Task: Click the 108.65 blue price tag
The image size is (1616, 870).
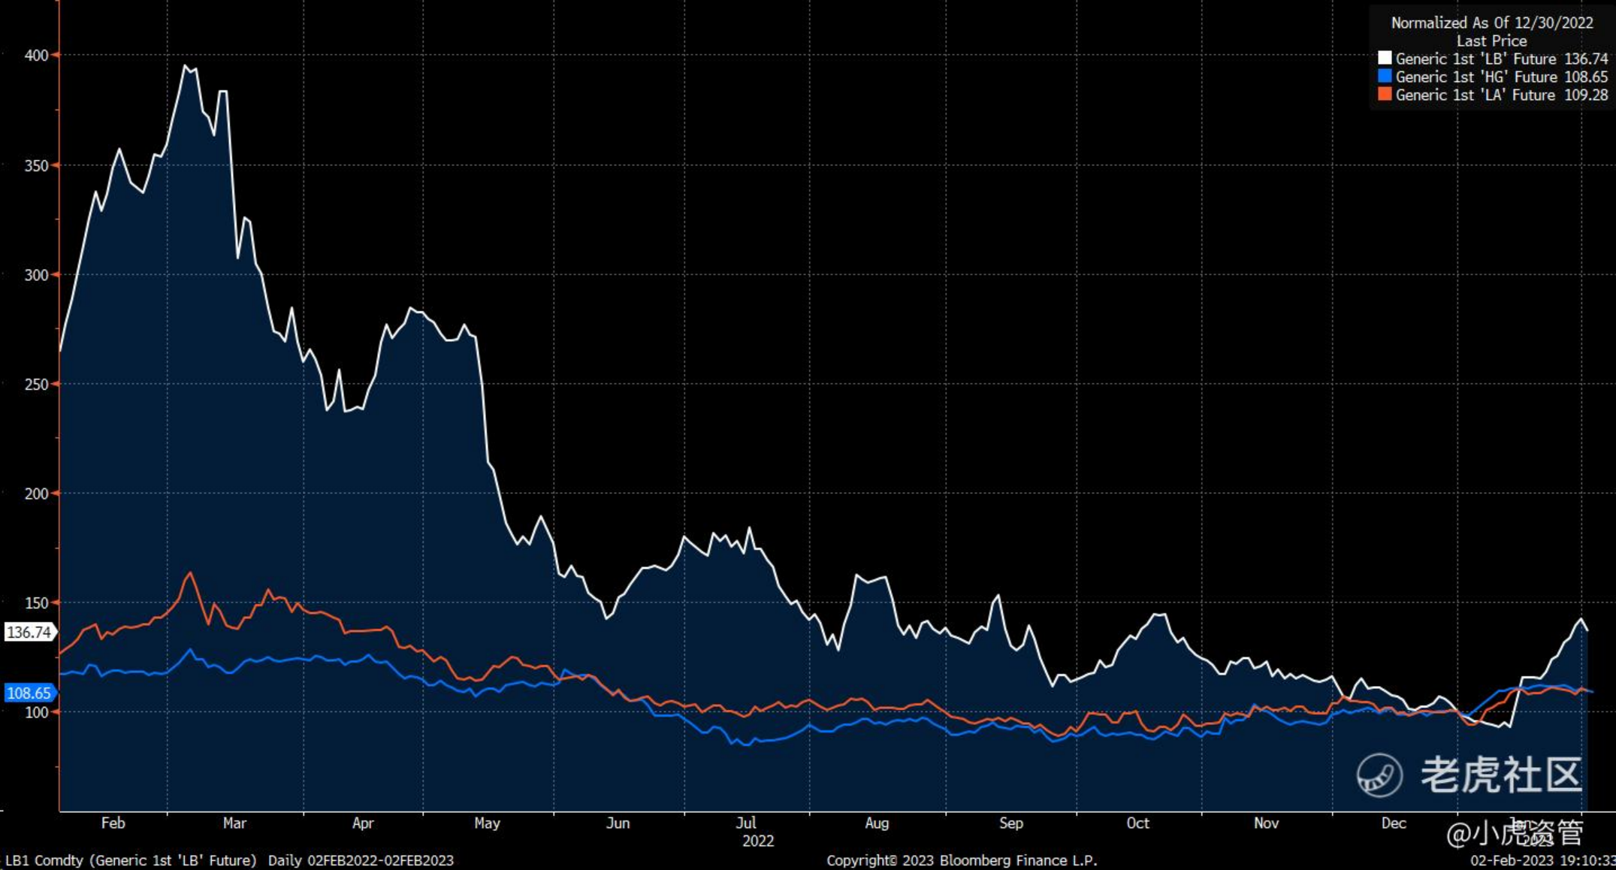Action: (x=29, y=693)
